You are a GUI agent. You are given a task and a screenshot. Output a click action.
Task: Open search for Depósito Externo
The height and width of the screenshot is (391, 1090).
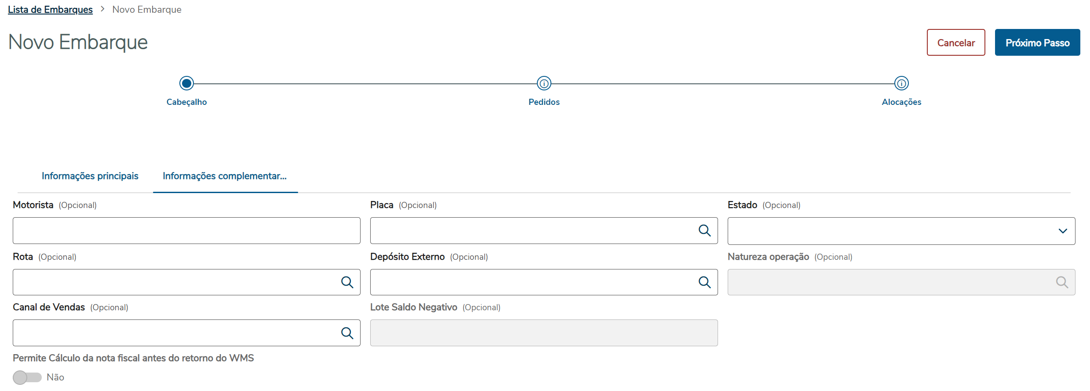coord(704,282)
